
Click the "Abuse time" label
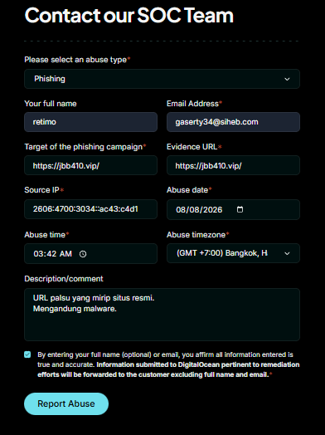[x=45, y=235]
